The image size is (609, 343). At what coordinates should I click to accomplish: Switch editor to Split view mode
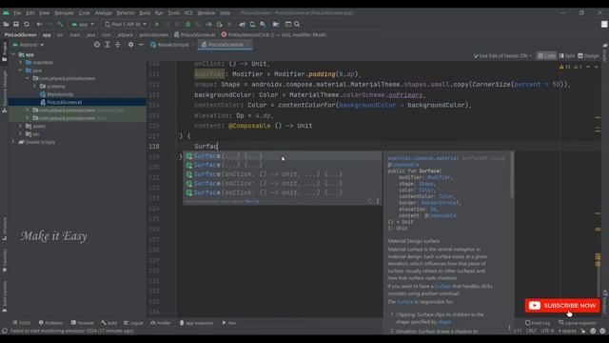[567, 56]
